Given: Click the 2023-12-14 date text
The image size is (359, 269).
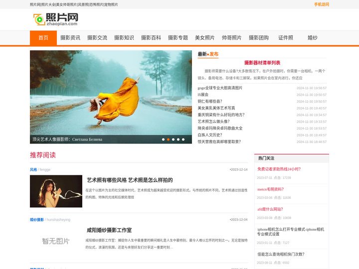Looking at the screenshot, I should pos(239,169).
